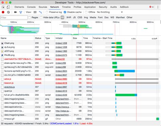Select the quant.js request

(80, 91)
